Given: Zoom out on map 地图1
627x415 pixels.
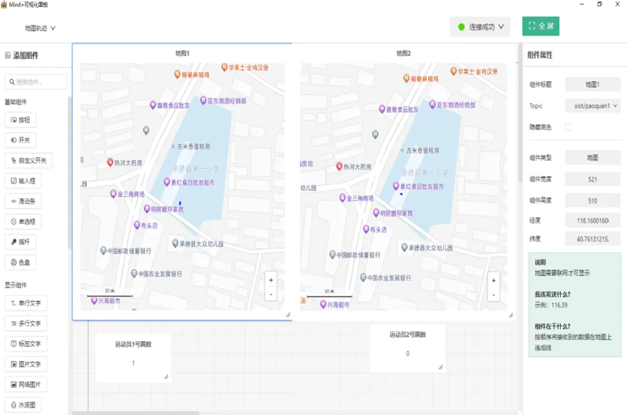Looking at the screenshot, I should [x=271, y=294].
